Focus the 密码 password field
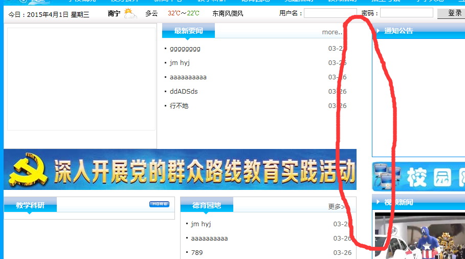465x259 pixels. pos(406,13)
